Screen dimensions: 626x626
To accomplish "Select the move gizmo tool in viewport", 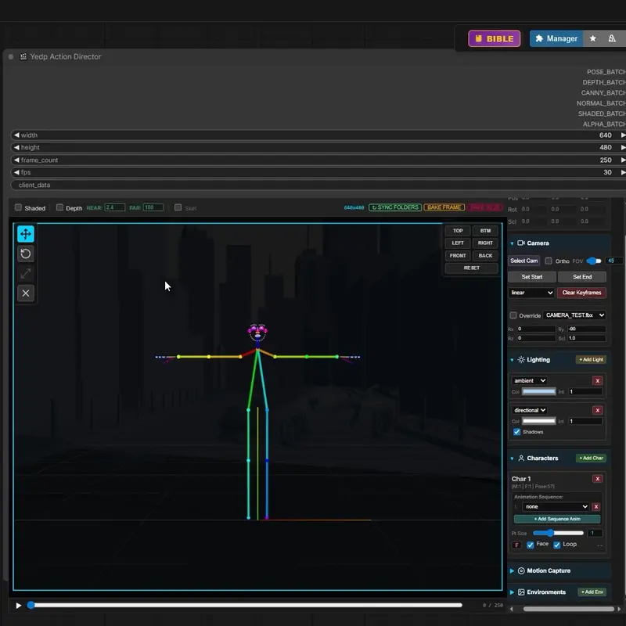I will pos(26,234).
